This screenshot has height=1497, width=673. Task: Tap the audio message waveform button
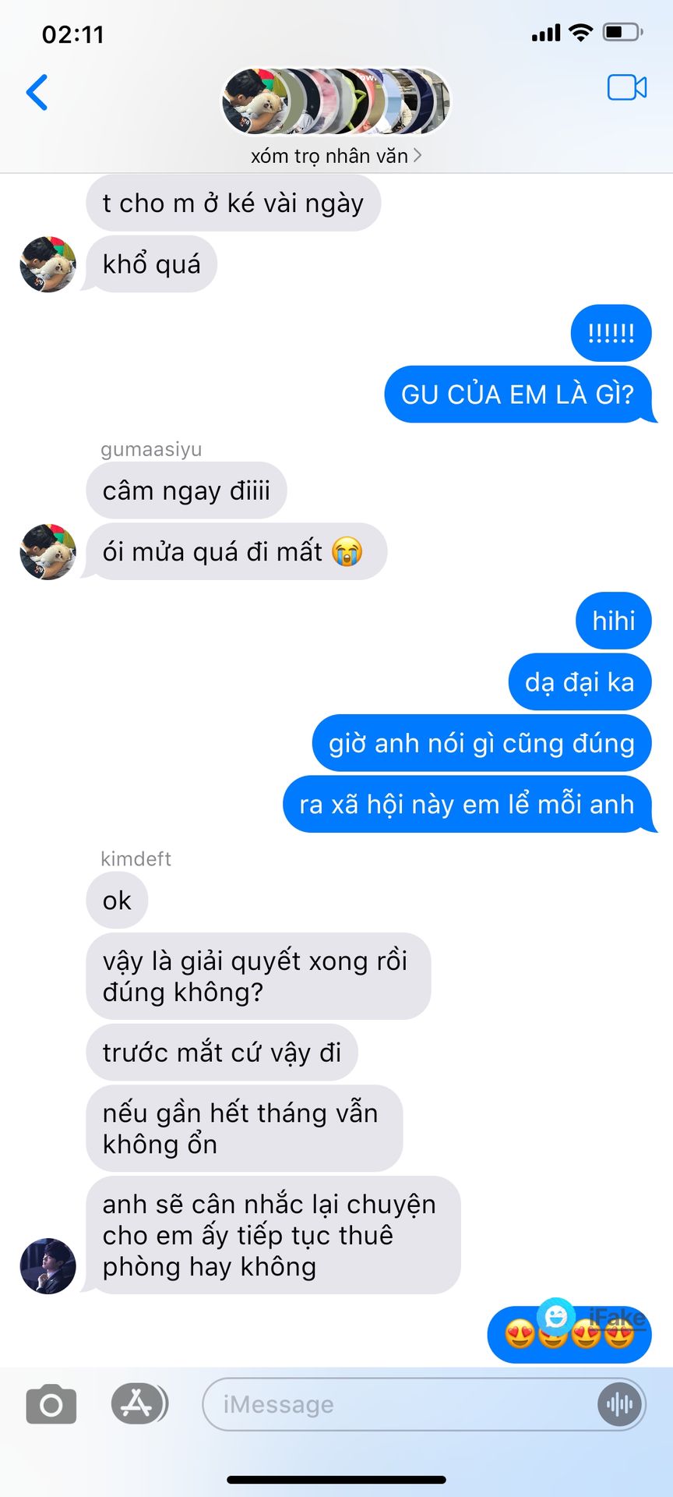[619, 1404]
